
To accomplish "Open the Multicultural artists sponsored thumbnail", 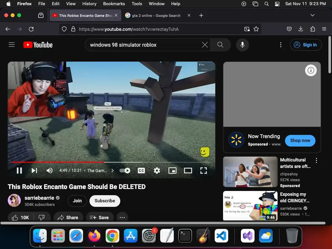I will pyautogui.click(x=250, y=172).
